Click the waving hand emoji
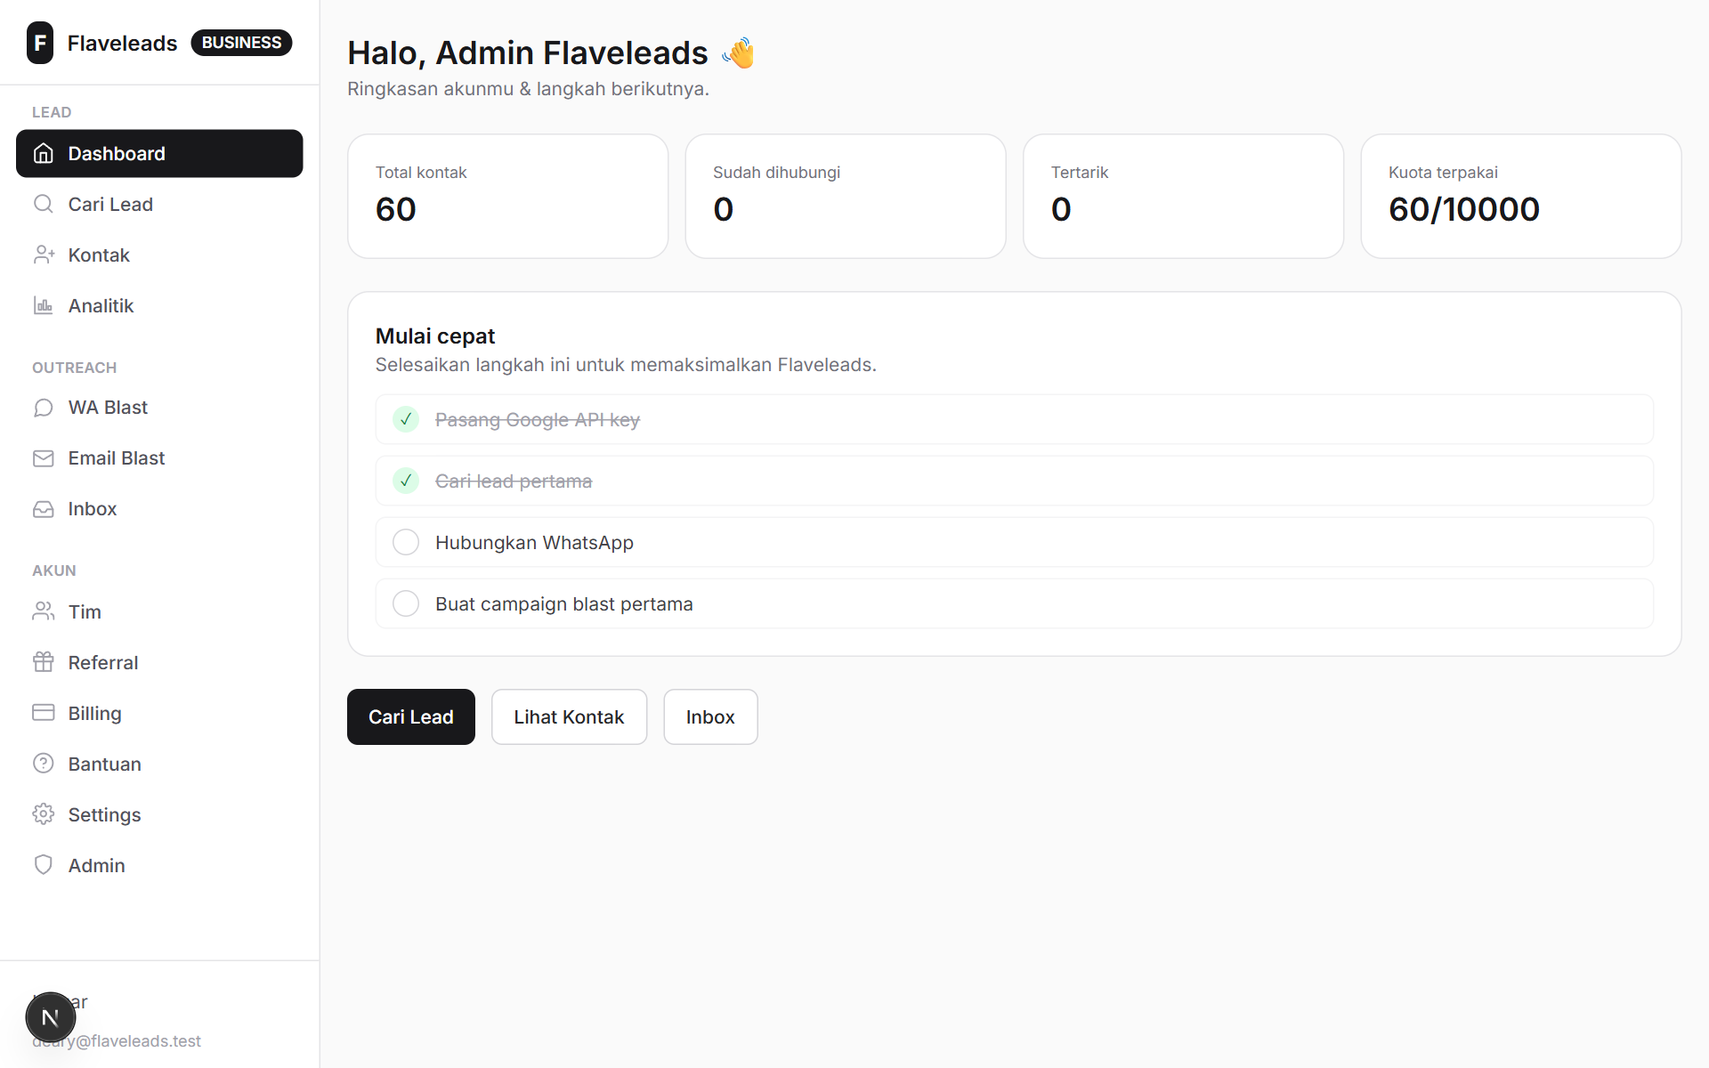This screenshot has height=1068, width=1709. 739,53
